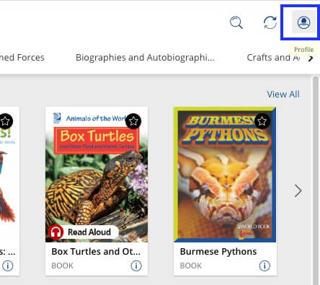
Task: Open info icon on leftmost partial book
Action: pos(8,266)
